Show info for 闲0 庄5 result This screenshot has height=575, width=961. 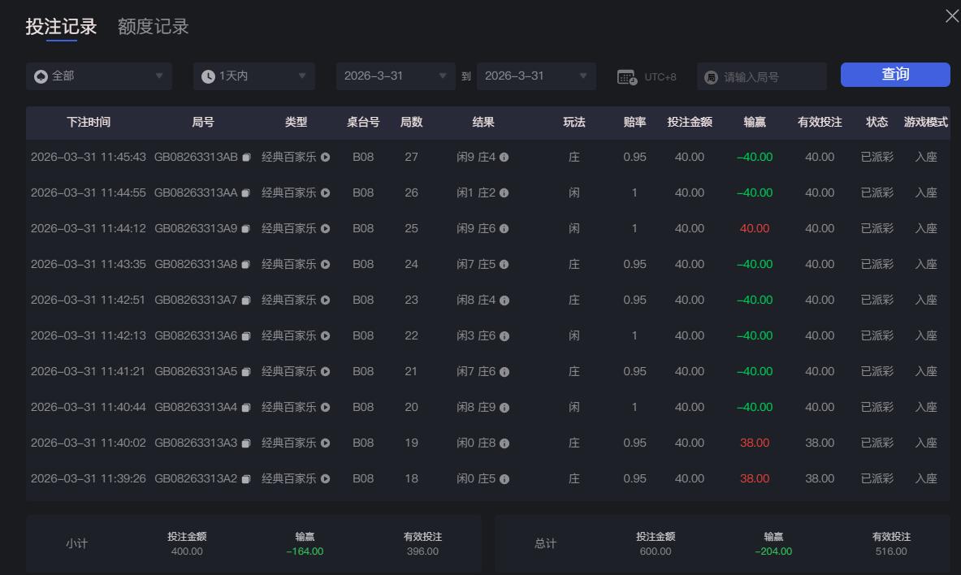(x=505, y=478)
